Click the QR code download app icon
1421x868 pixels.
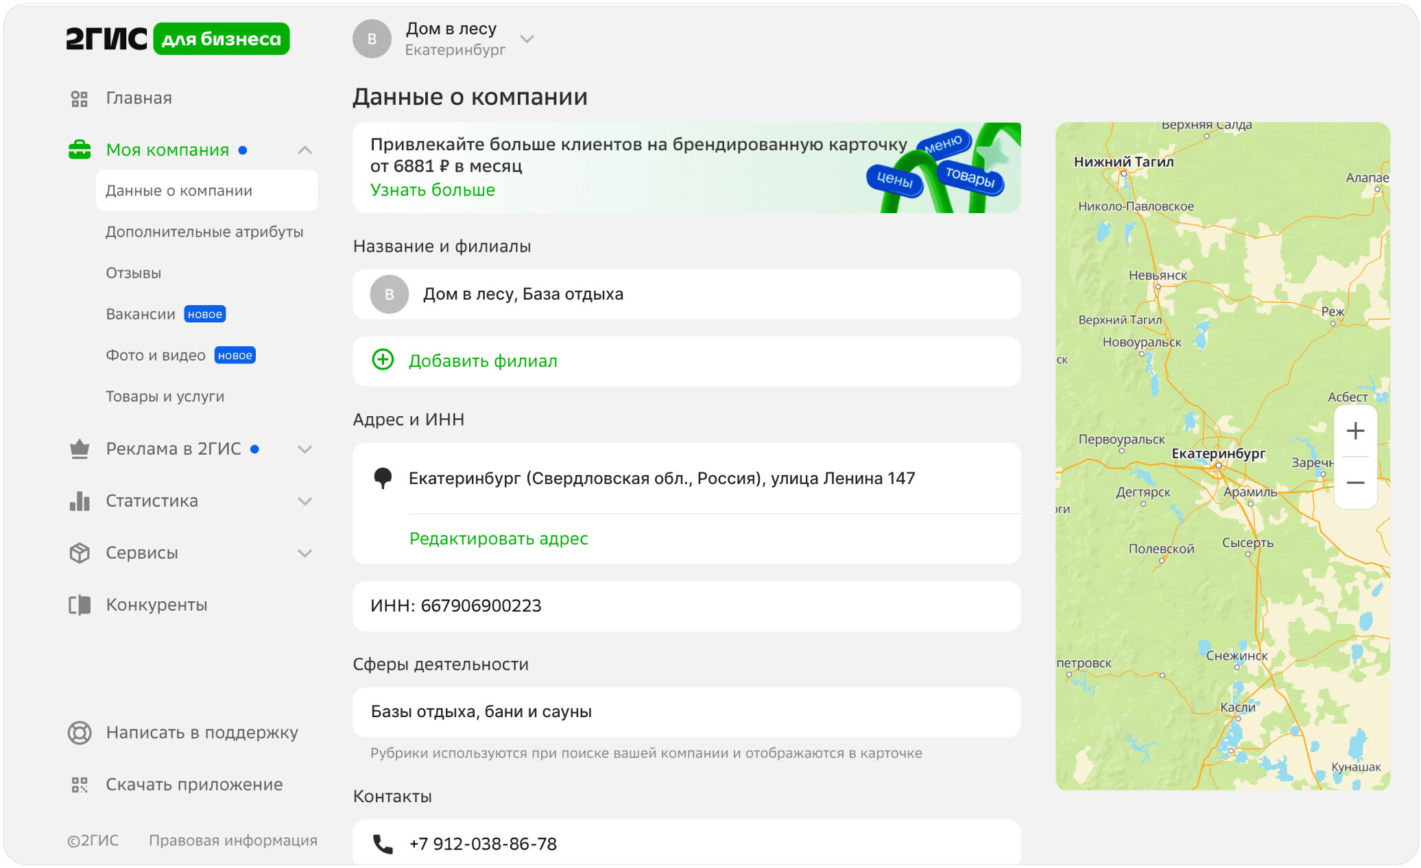(80, 785)
